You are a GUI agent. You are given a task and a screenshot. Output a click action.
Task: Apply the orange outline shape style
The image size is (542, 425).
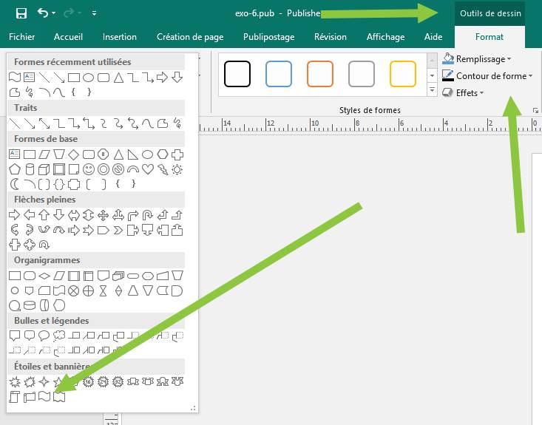(320, 74)
